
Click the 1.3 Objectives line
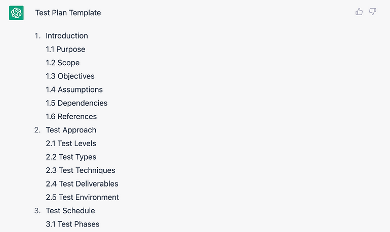click(x=70, y=76)
